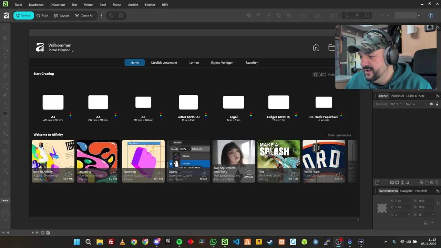Open the Ebene menu
Viewport: 441px width, 248px height.
[x=117, y=5]
